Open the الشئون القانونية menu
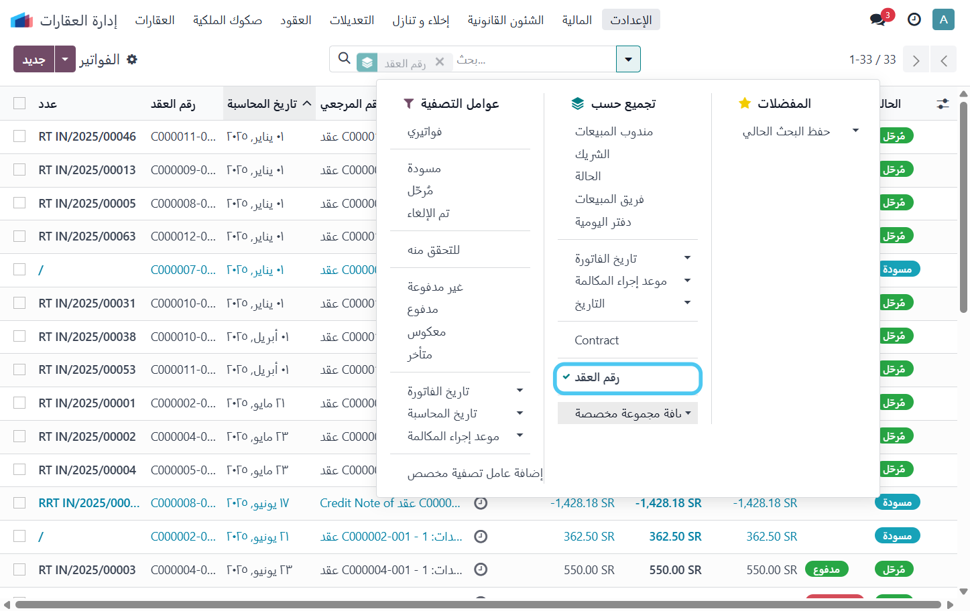The image size is (970, 611). [x=505, y=20]
